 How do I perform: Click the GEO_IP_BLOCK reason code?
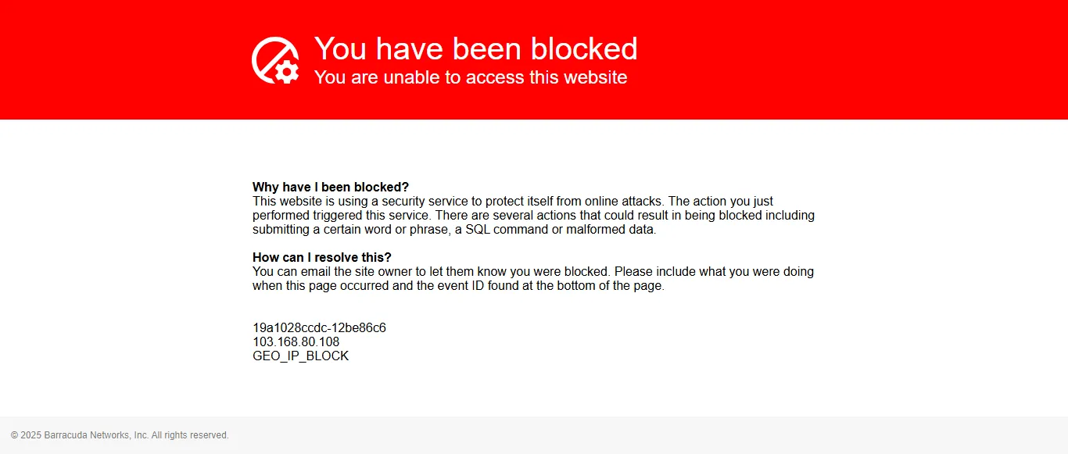tap(300, 356)
